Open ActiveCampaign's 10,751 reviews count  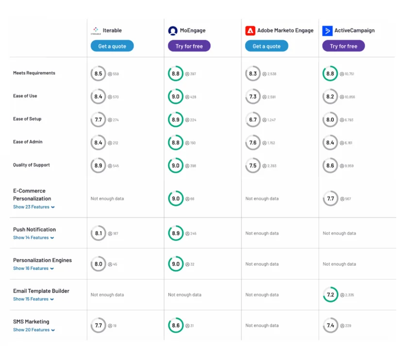(x=348, y=74)
